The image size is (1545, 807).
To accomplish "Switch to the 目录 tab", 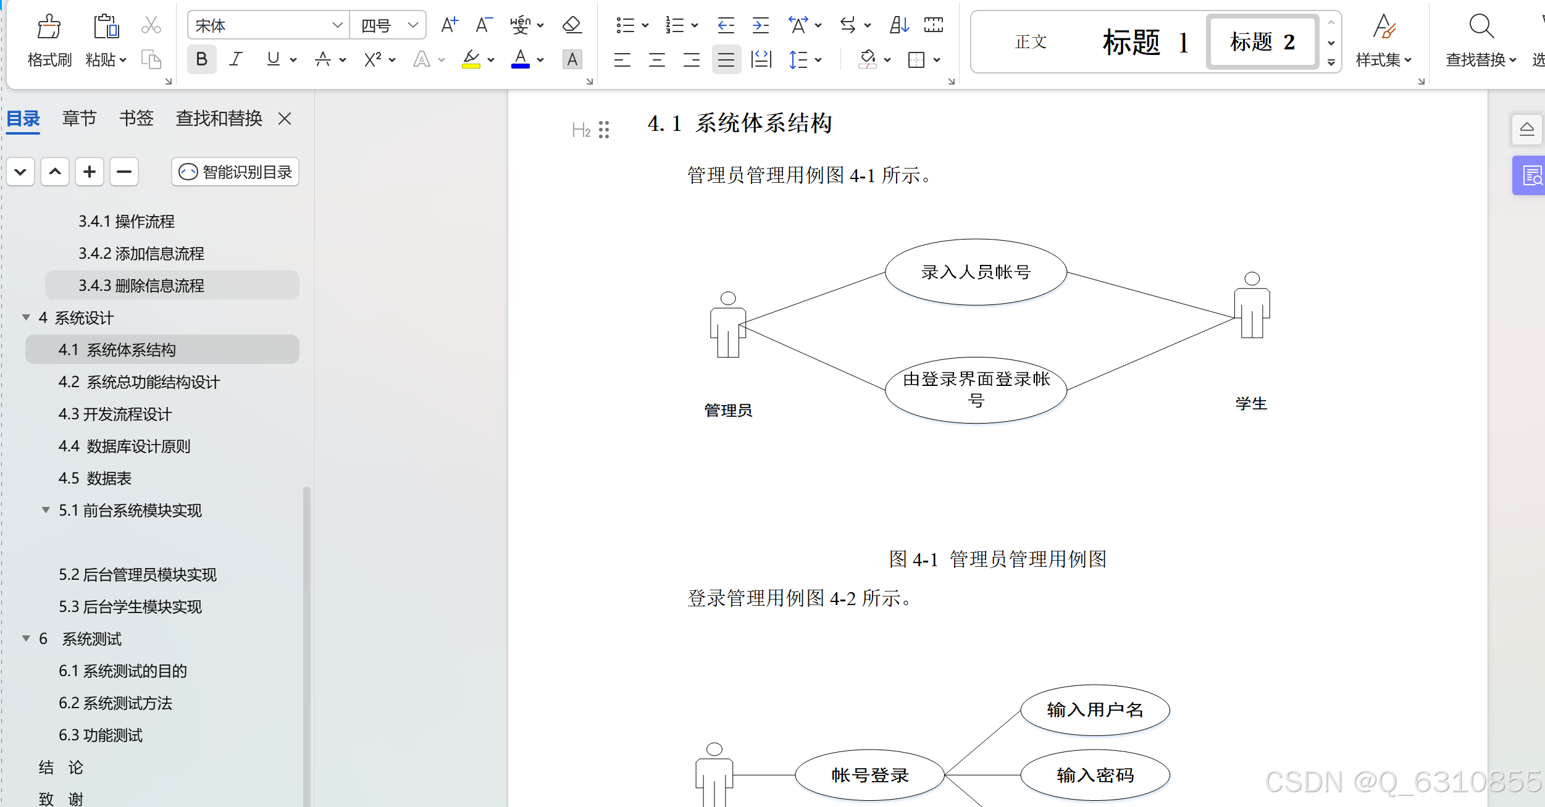I will [23, 118].
